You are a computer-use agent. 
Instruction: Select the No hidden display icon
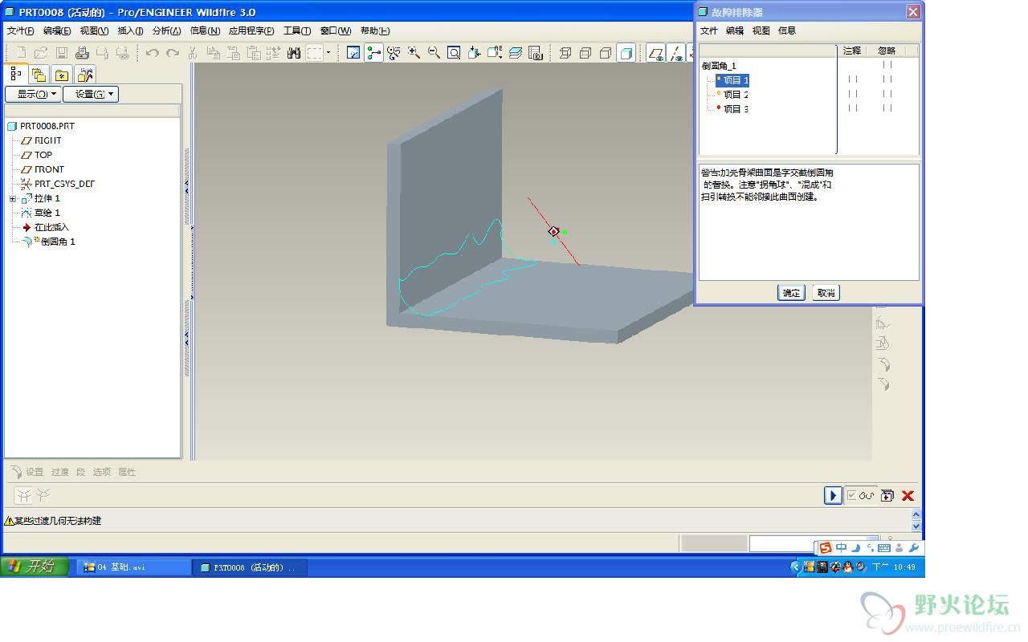tap(606, 53)
